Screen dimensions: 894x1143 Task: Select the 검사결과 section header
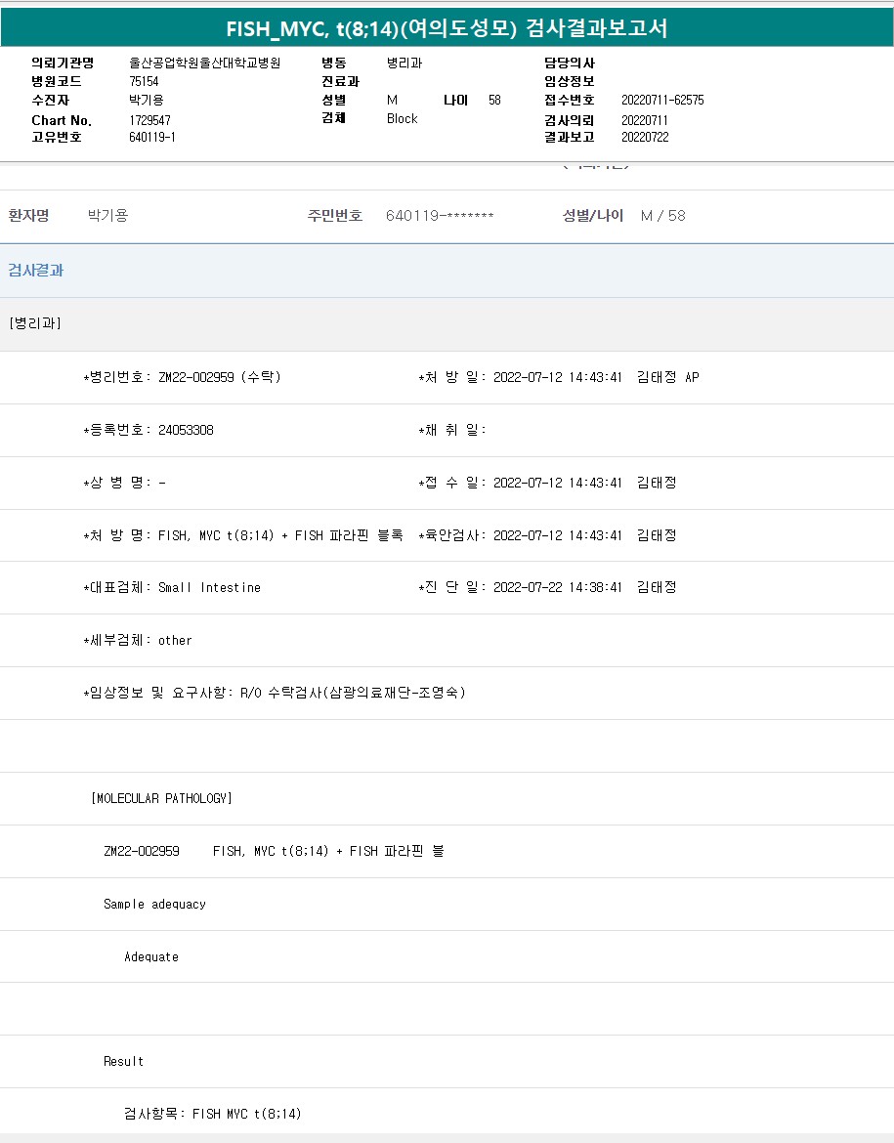pyautogui.click(x=36, y=271)
